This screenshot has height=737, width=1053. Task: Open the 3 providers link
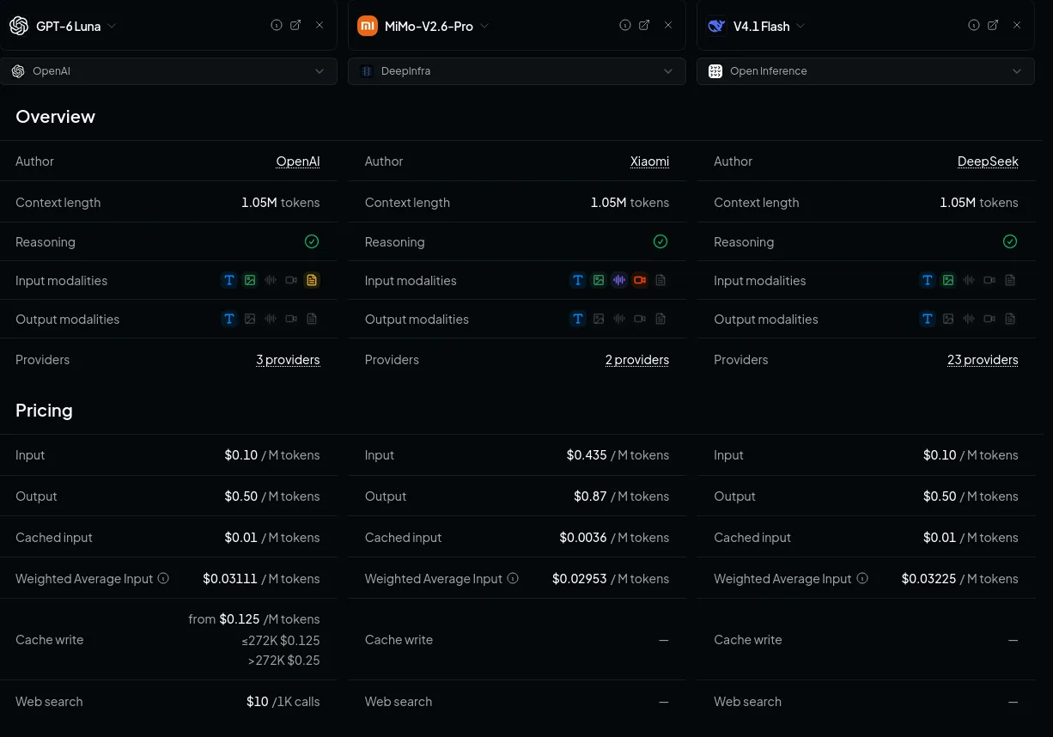pos(288,360)
